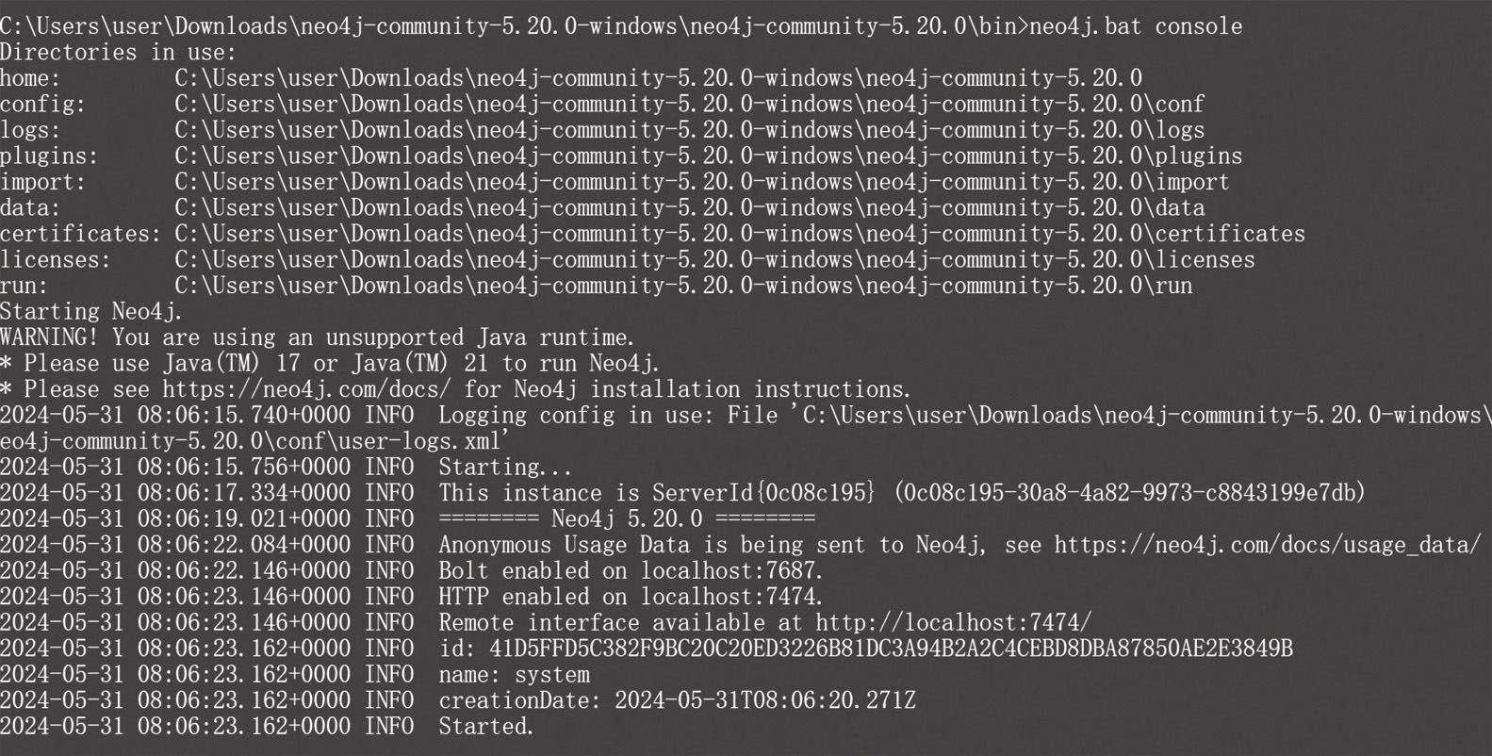
Task: Click the licenses directory path
Action: point(714,259)
